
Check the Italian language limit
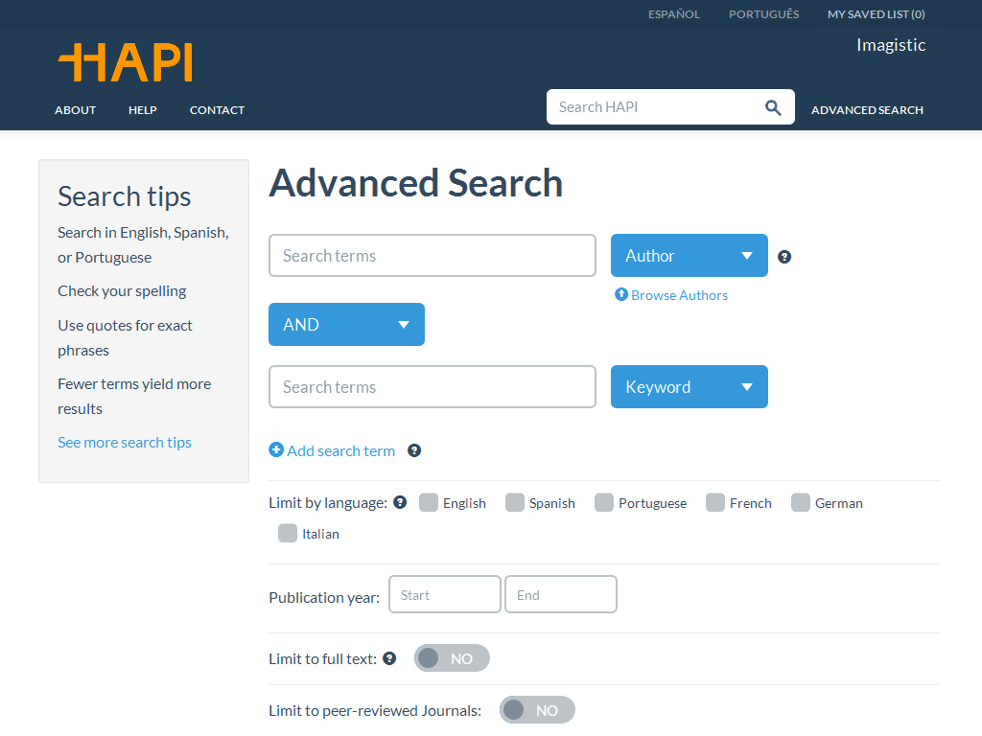pyautogui.click(x=287, y=534)
